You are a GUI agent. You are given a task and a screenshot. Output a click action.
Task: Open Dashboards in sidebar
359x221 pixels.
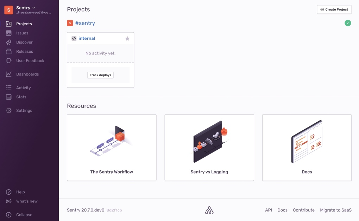tap(27, 74)
